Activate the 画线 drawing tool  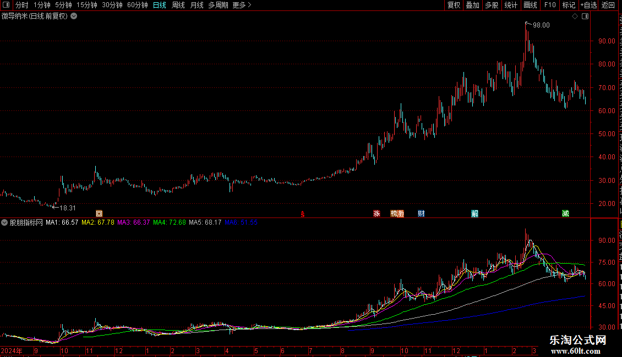coord(531,5)
